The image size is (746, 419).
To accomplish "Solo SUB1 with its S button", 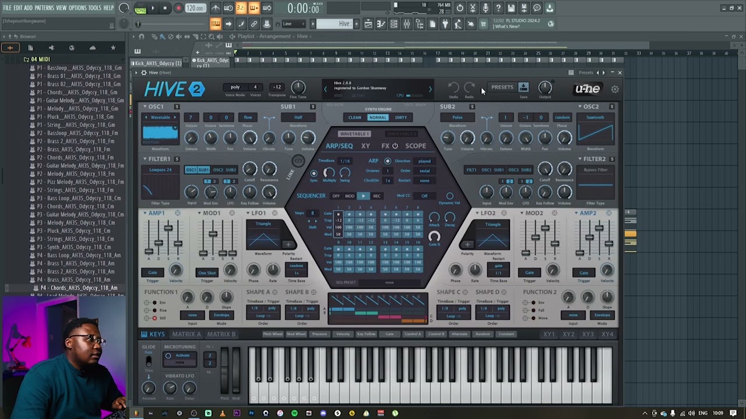I will pyautogui.click(x=312, y=106).
